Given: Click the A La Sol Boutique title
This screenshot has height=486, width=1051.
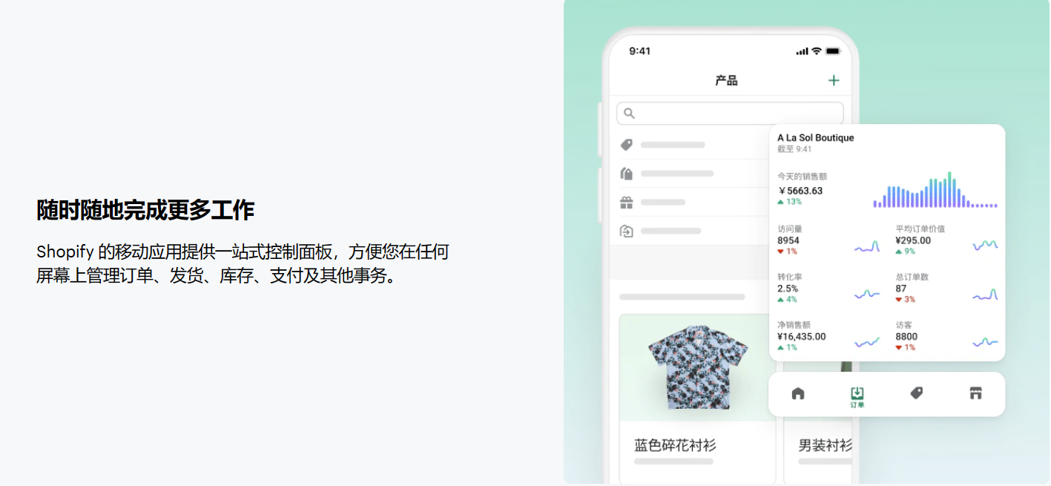Looking at the screenshot, I should click(x=815, y=138).
